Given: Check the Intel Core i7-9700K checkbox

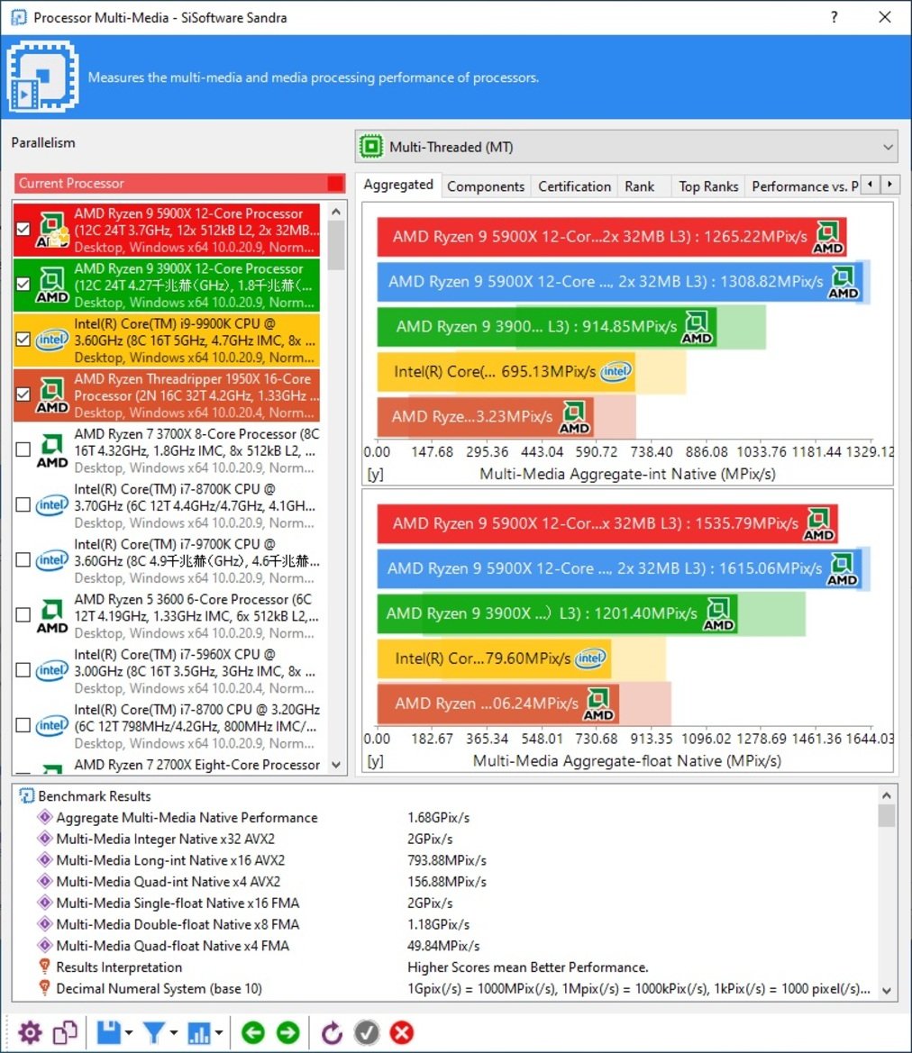Looking at the screenshot, I should (x=23, y=559).
